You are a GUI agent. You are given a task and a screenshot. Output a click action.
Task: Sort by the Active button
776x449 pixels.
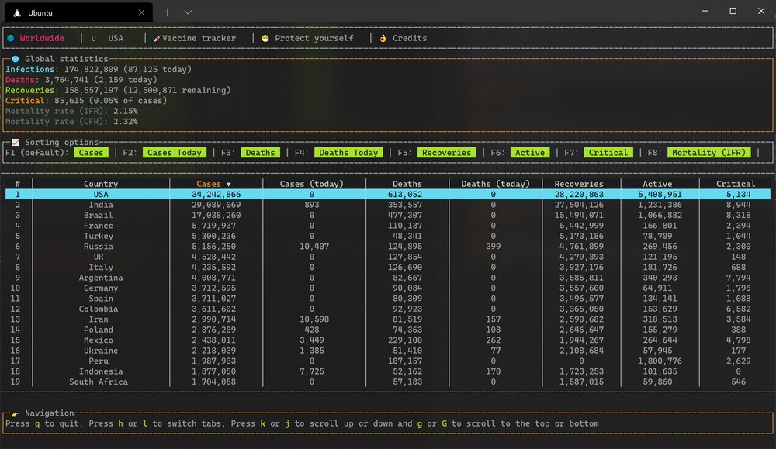click(x=529, y=153)
